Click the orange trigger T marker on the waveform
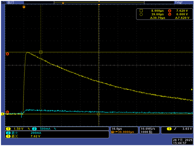Screen dimensions: 195x146 (x=24, y=7)
